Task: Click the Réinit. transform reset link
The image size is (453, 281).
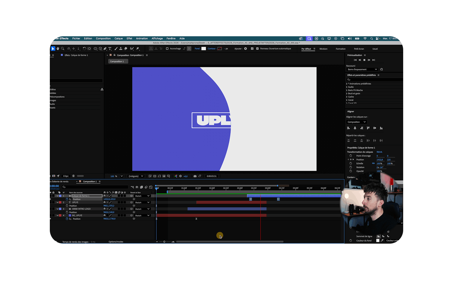Action: 379,152
